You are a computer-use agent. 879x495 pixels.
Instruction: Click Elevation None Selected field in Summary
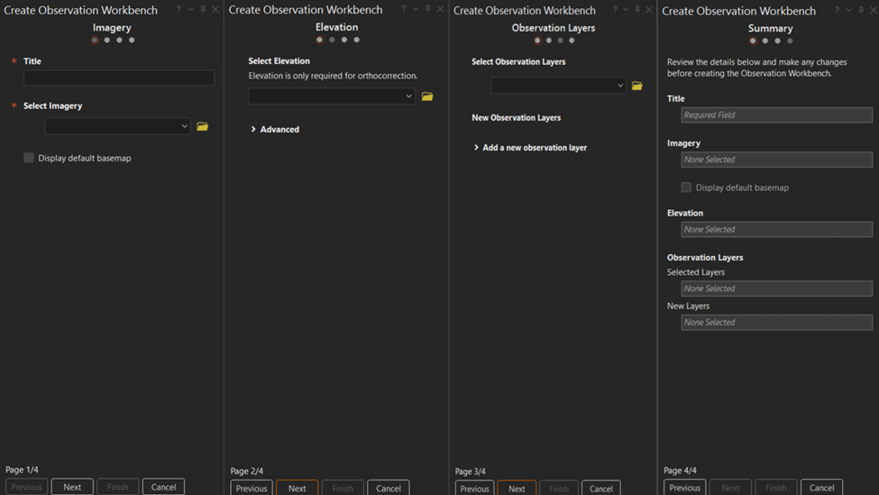[776, 229]
